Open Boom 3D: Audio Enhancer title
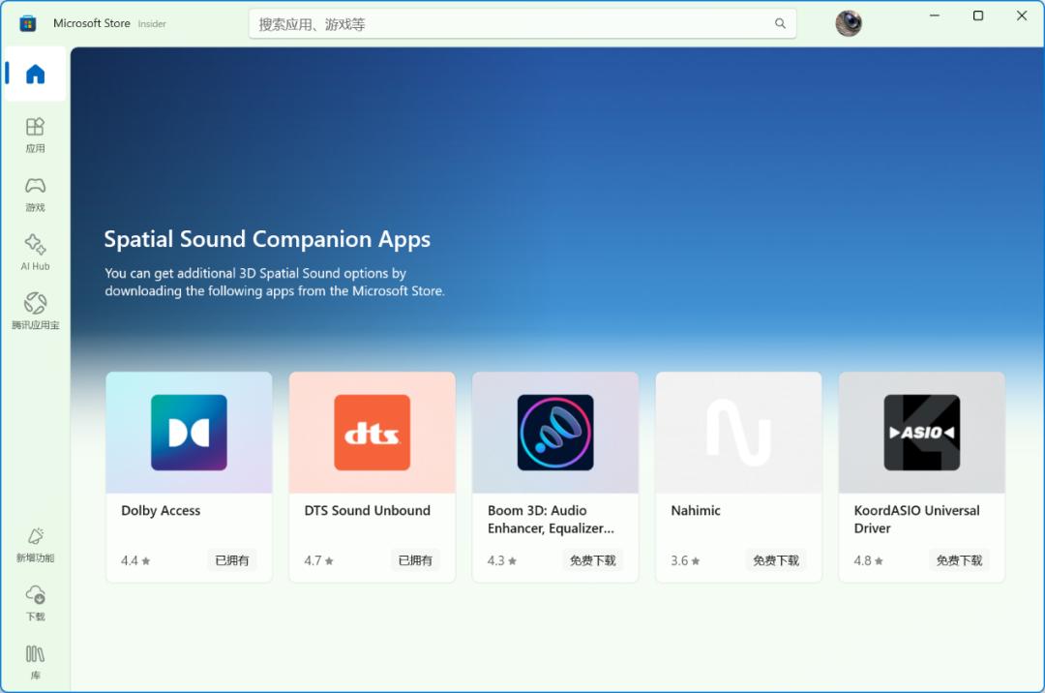The width and height of the screenshot is (1045, 693). coord(551,519)
